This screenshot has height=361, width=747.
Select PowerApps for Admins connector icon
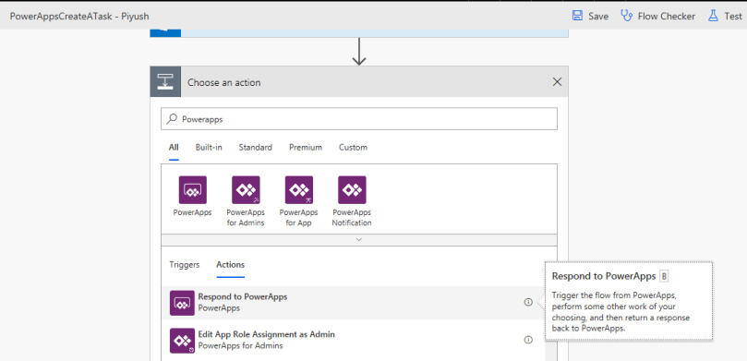coord(246,189)
